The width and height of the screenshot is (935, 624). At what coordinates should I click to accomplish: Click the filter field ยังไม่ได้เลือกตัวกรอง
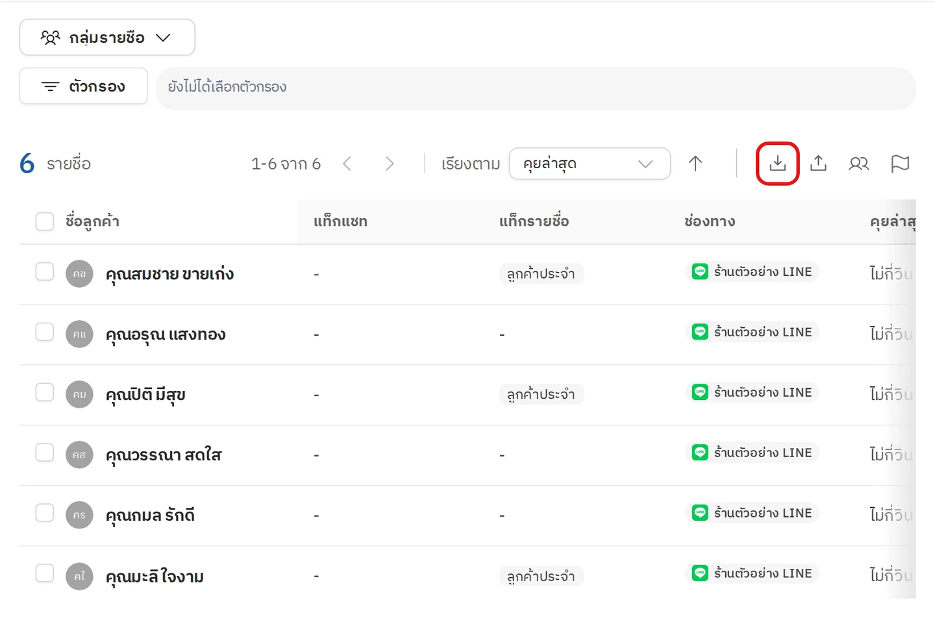coord(536,88)
